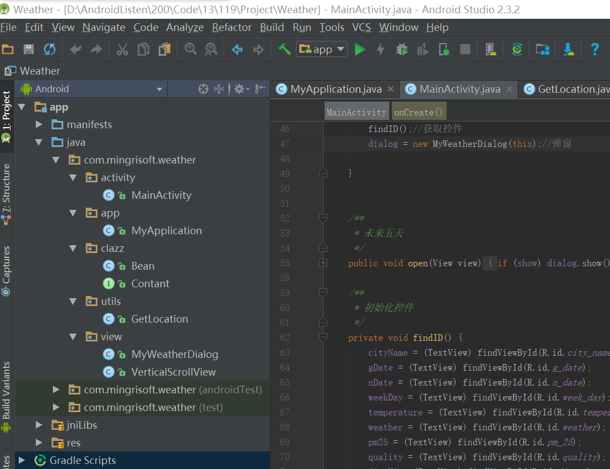
Task: Make the project with the green hammer
Action: (284, 49)
